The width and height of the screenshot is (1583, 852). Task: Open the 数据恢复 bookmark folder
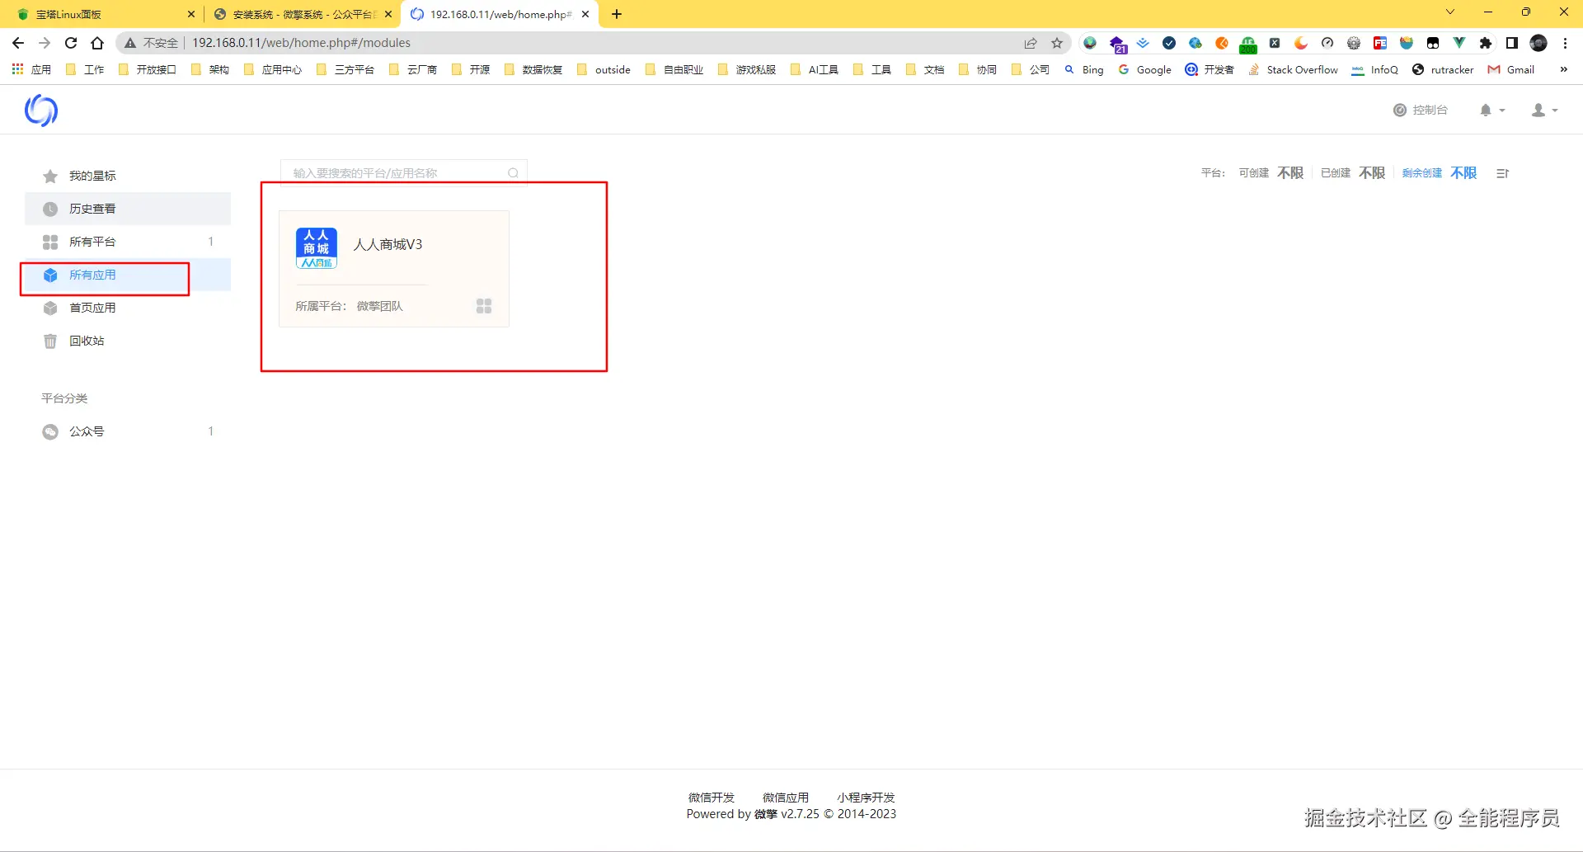coord(533,70)
